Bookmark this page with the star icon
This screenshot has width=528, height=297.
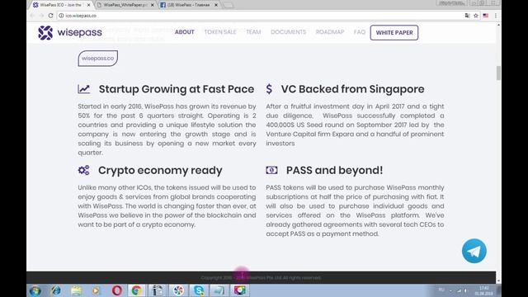pos(476,16)
